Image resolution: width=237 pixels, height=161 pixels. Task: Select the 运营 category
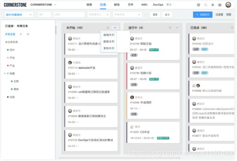pos(12,97)
